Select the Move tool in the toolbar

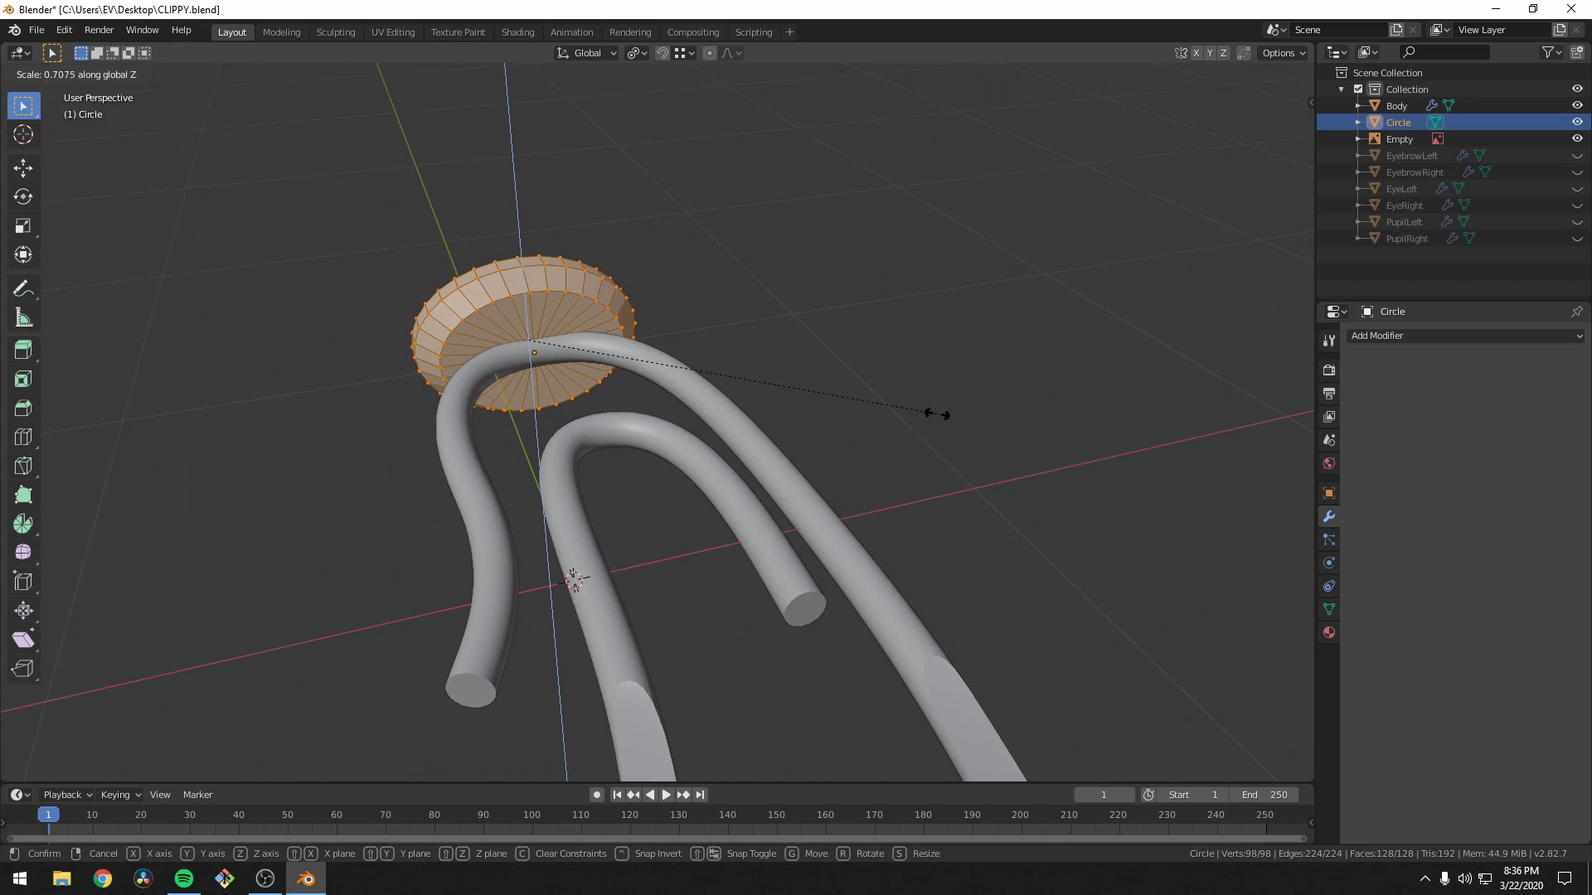click(22, 167)
